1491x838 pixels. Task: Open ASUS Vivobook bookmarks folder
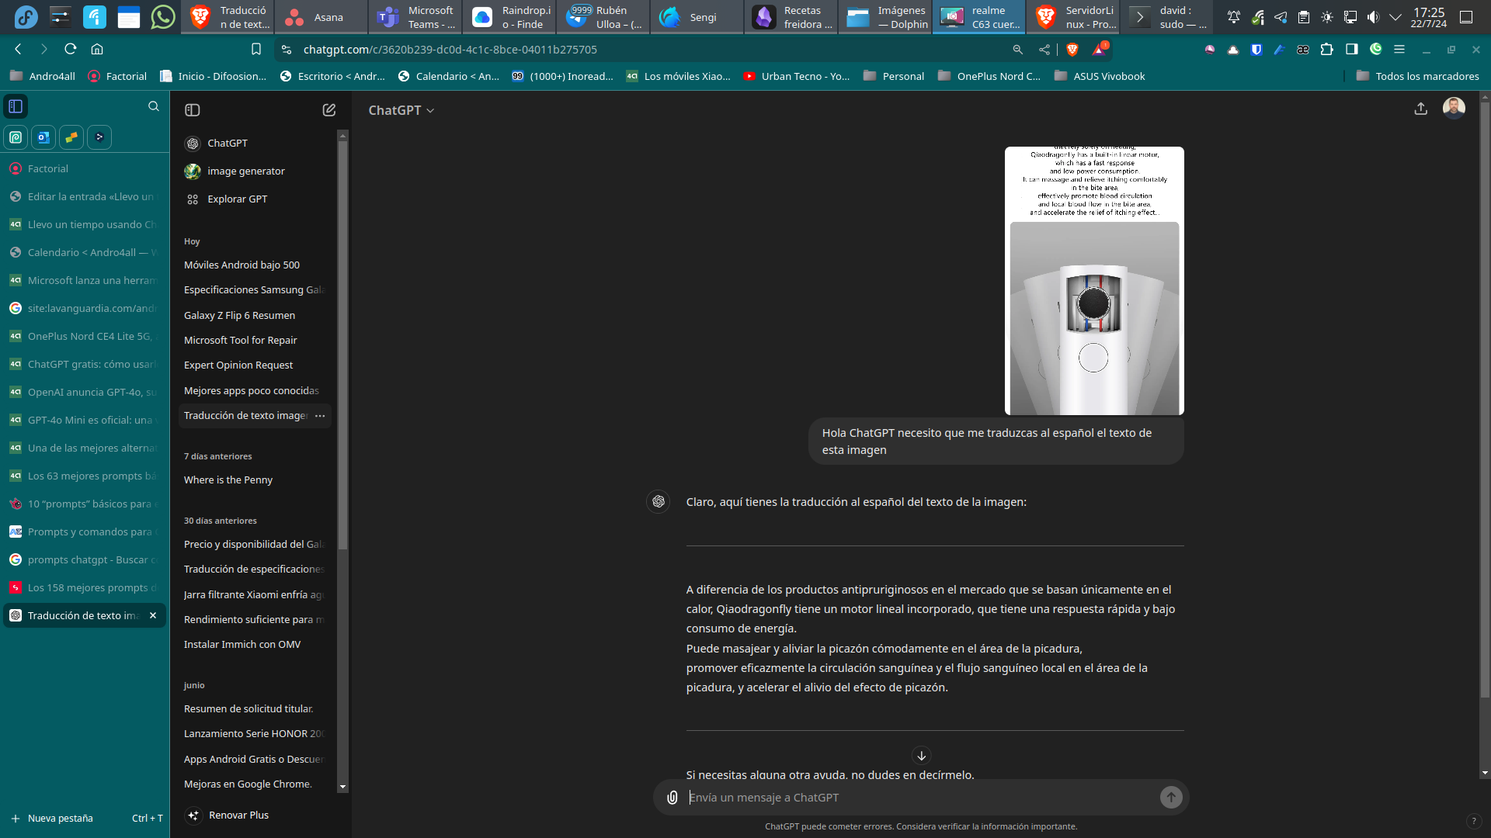coord(1100,76)
